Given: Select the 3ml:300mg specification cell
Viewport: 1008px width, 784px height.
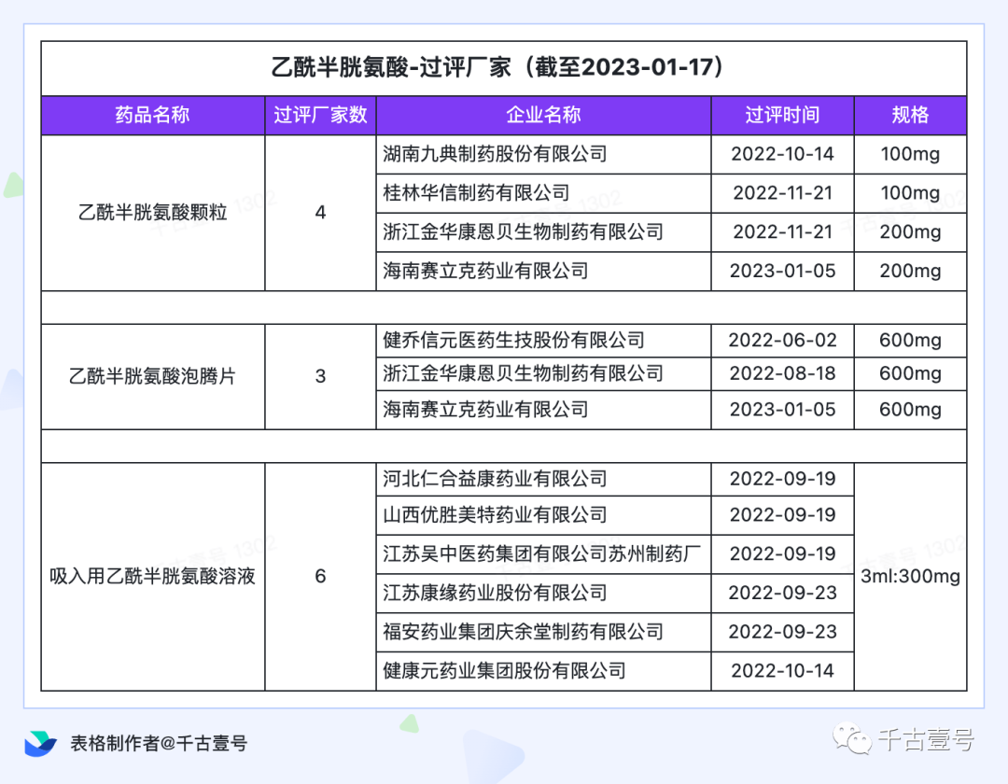Looking at the screenshot, I should [910, 575].
